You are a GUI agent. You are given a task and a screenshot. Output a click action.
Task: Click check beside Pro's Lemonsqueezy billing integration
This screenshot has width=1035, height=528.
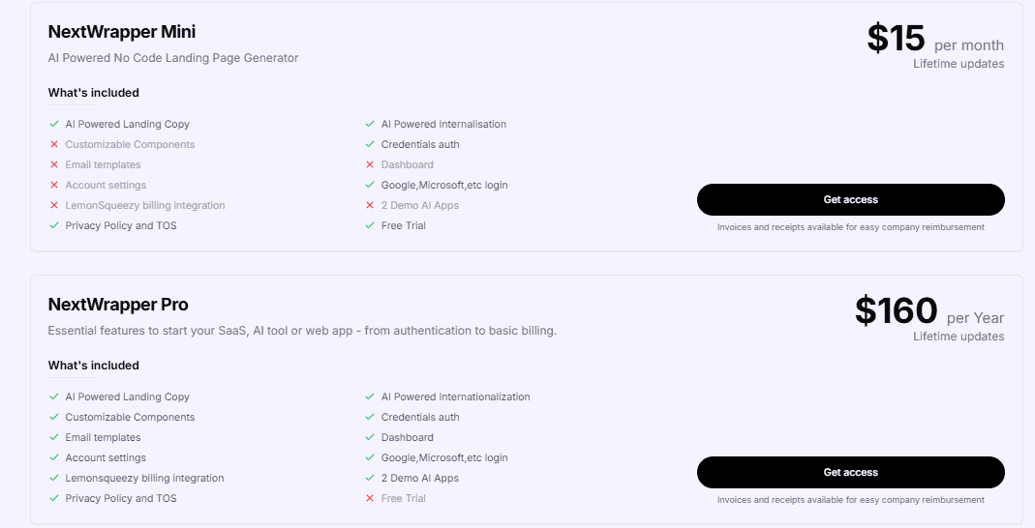coord(54,478)
